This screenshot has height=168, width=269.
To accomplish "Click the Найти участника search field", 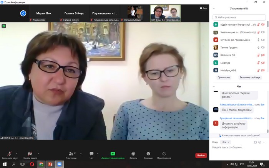I will (239, 17).
